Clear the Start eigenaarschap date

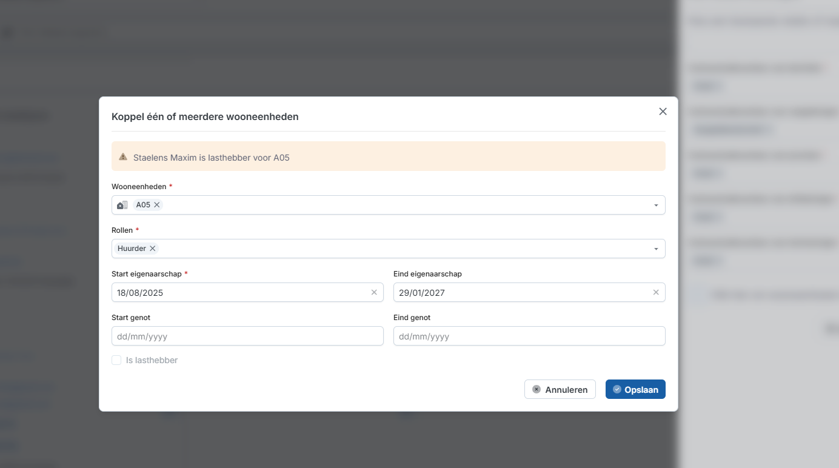(374, 292)
